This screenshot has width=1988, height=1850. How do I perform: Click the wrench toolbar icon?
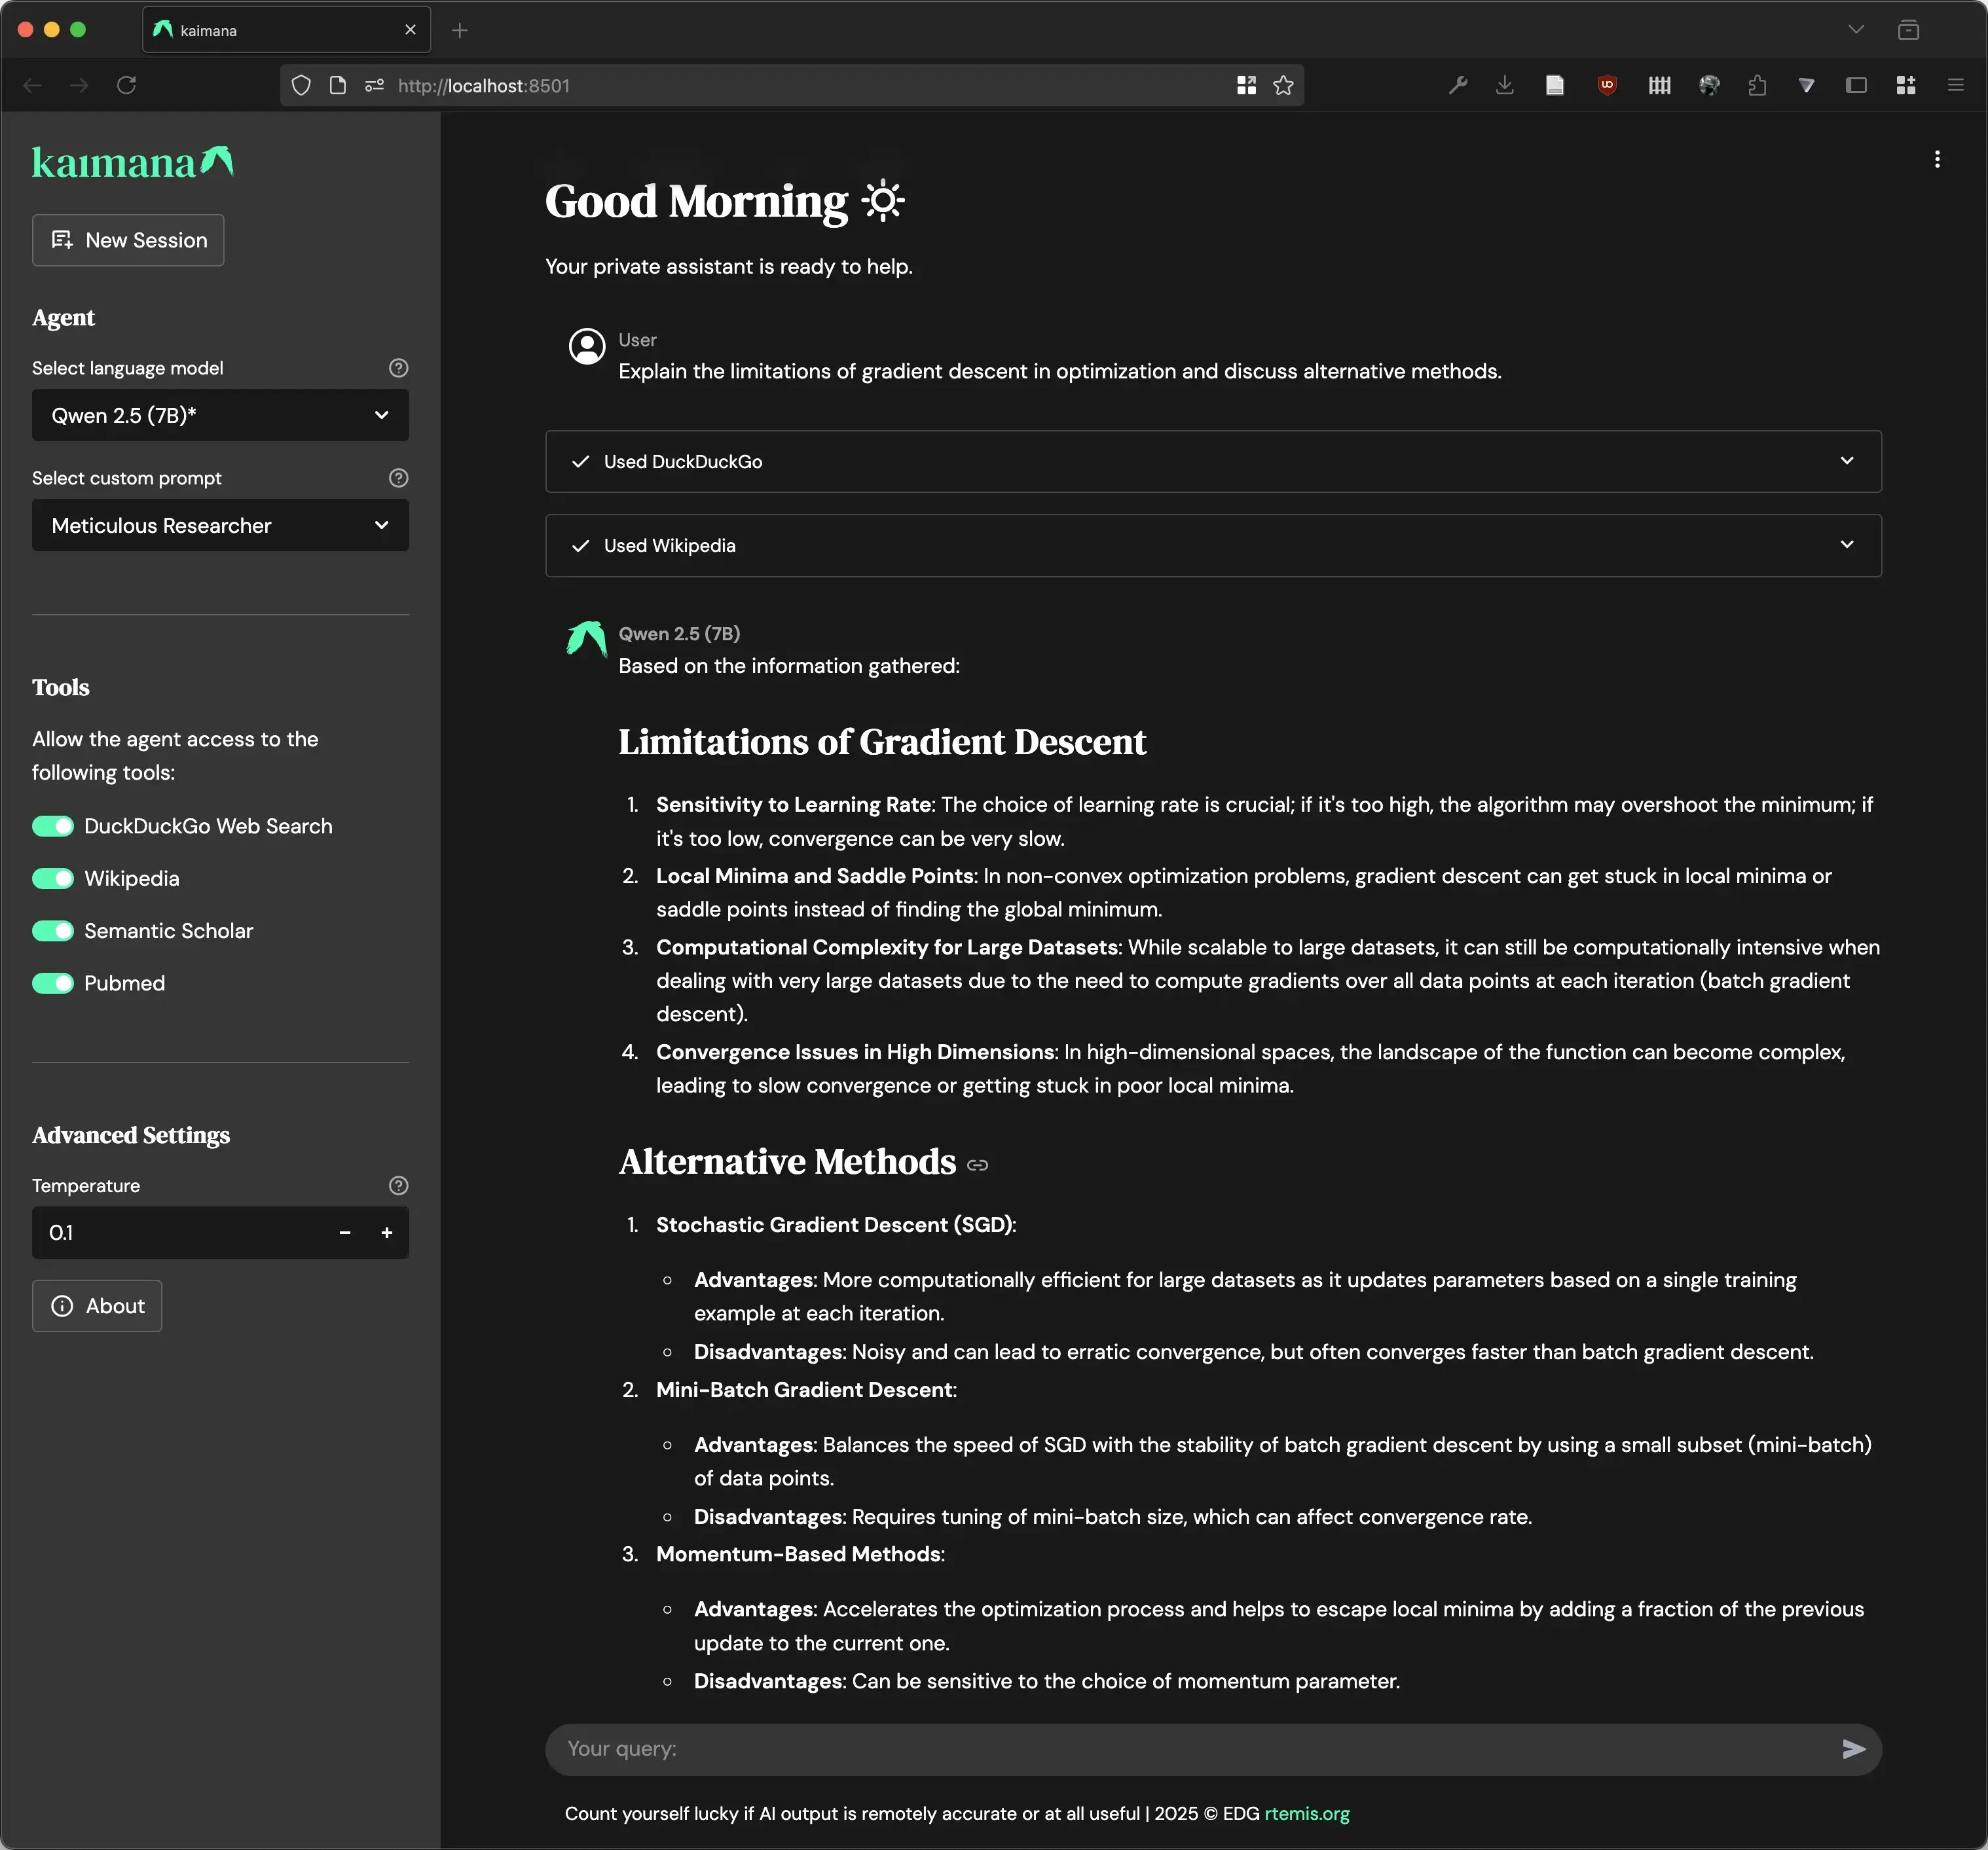tap(1457, 85)
